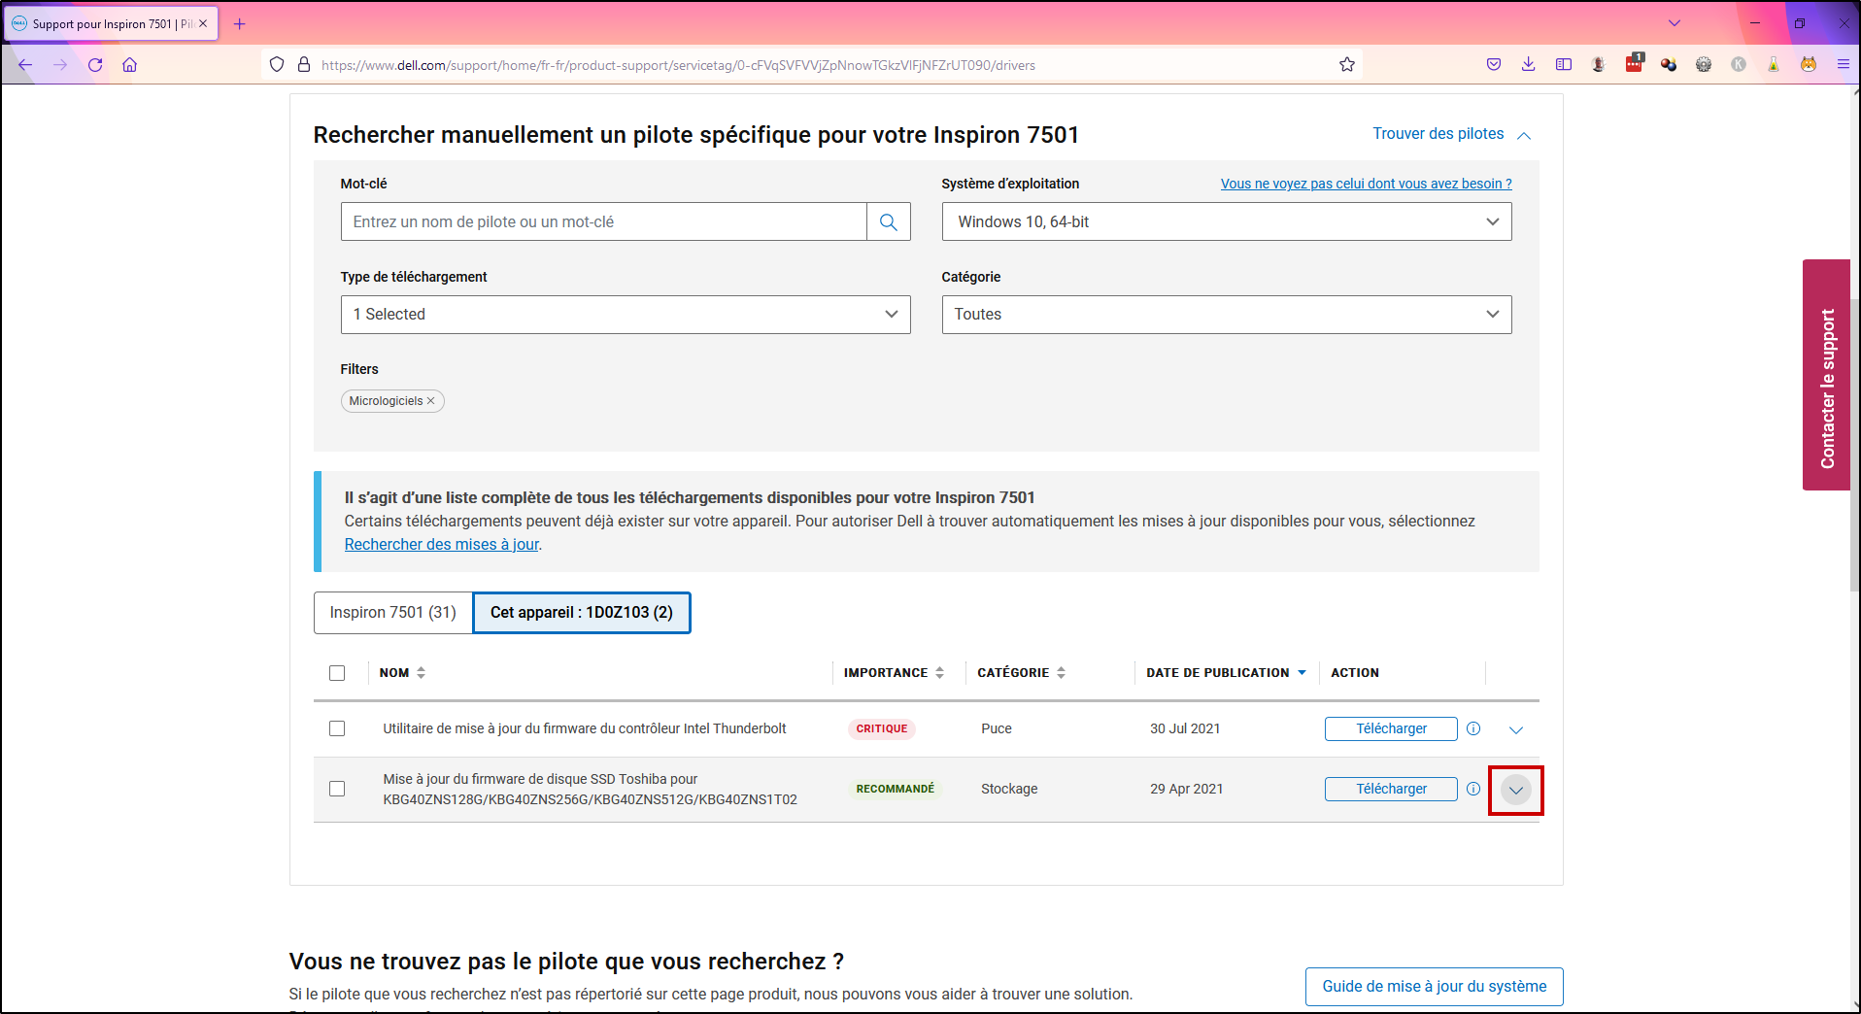Image resolution: width=1861 pixels, height=1014 pixels.
Task: Toggle the sidebar panel icon in the toolbar
Action: 1564,65
